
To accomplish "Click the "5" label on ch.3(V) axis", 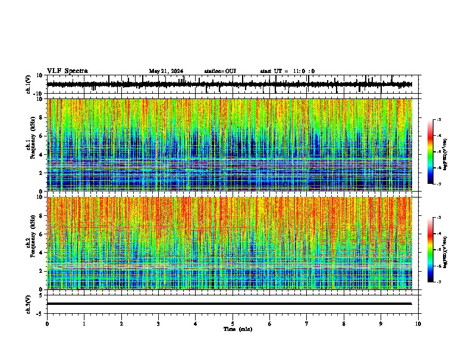I will click(x=42, y=295).
